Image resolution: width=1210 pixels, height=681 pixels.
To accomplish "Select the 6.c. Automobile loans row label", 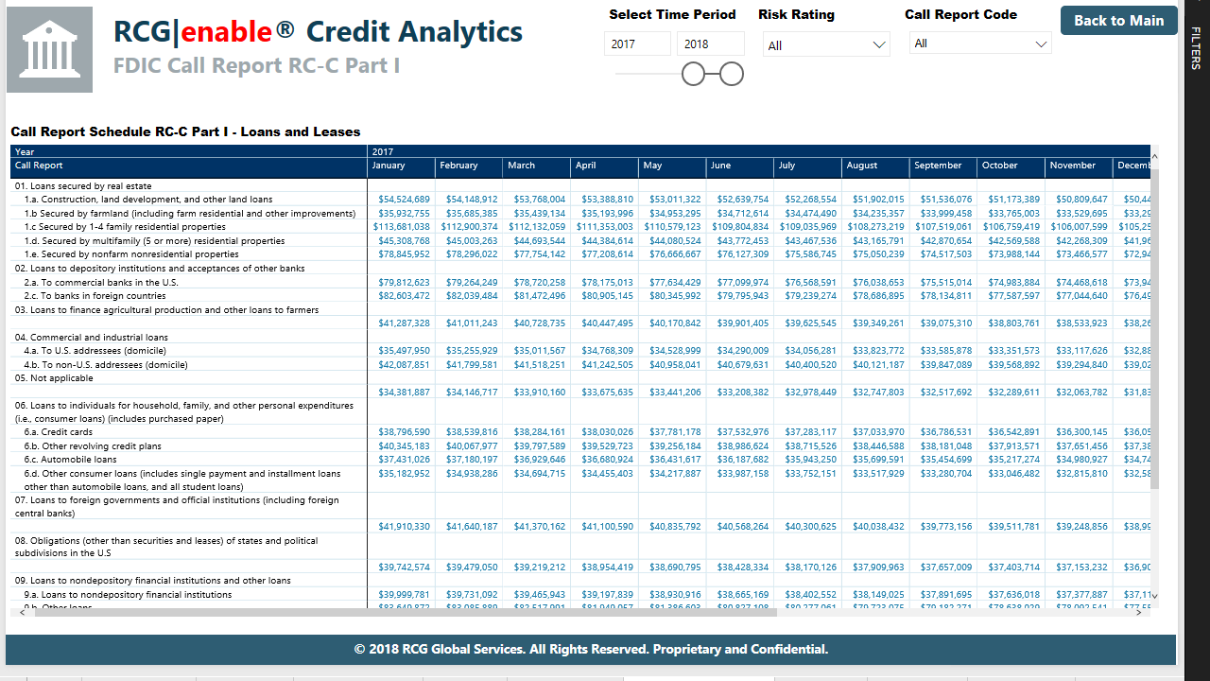I will click(69, 460).
